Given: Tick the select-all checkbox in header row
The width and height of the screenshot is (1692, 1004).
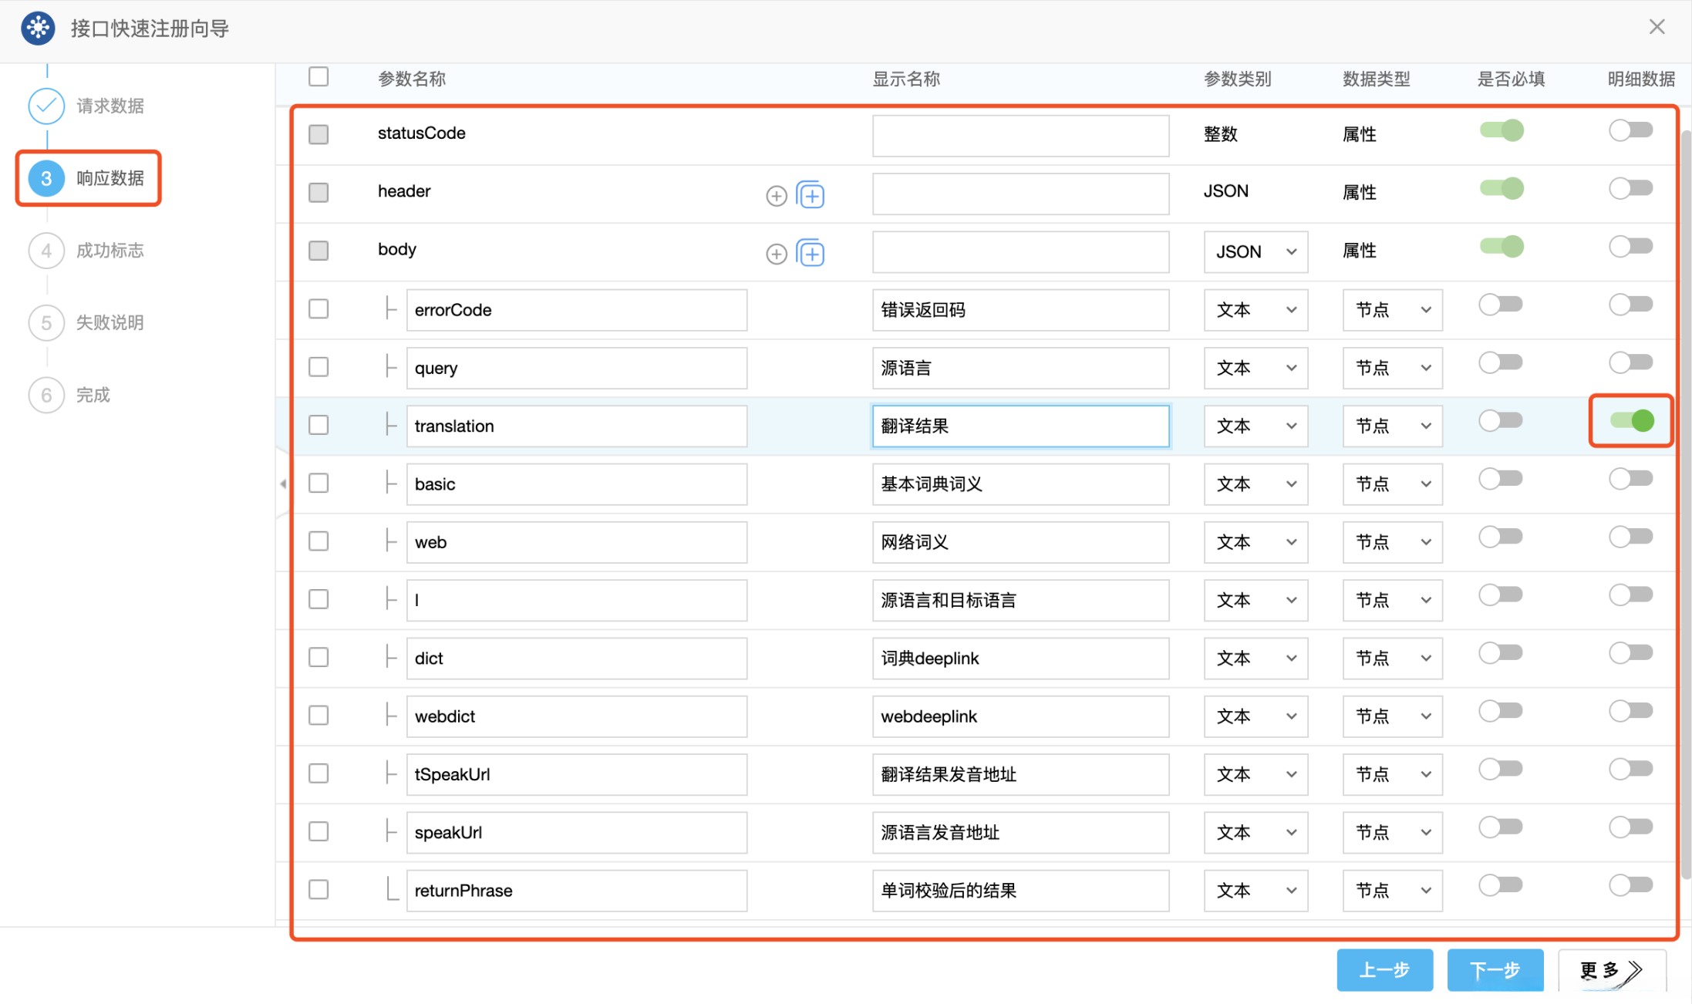Looking at the screenshot, I should pyautogui.click(x=319, y=77).
